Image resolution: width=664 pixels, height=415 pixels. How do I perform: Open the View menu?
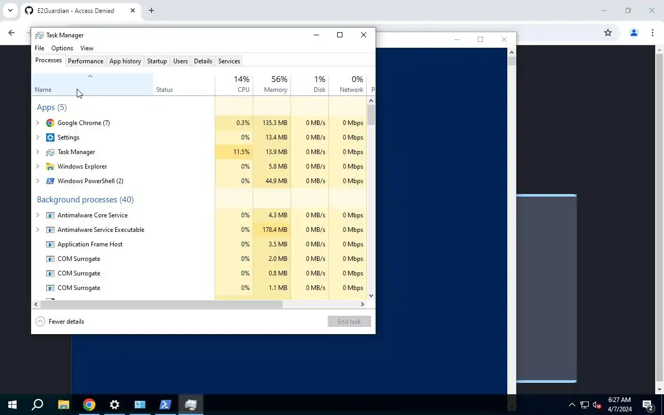(x=87, y=48)
